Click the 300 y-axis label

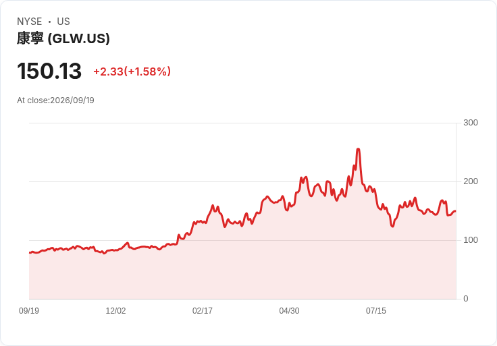471,123
